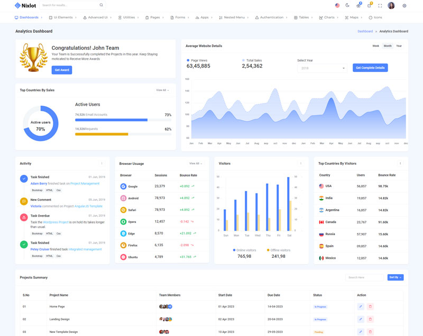This screenshot has width=423, height=336.
Task: Enter fullscreen mode using the expand icon
Action: (x=380, y=5)
